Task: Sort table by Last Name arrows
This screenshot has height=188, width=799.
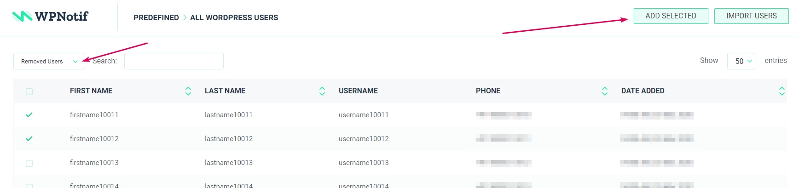Action: (x=322, y=91)
